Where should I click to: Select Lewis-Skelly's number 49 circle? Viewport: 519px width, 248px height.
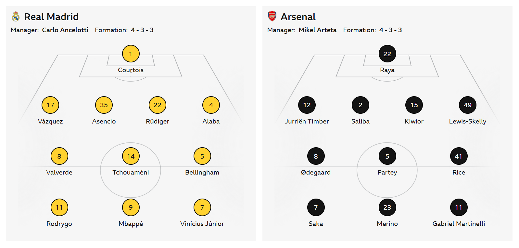point(468,105)
